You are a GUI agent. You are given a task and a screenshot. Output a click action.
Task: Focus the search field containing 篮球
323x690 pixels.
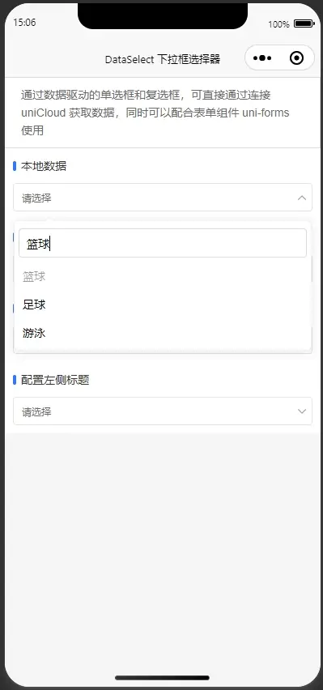point(163,243)
